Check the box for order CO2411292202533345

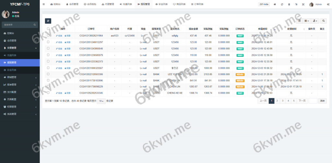[x=48, y=92]
